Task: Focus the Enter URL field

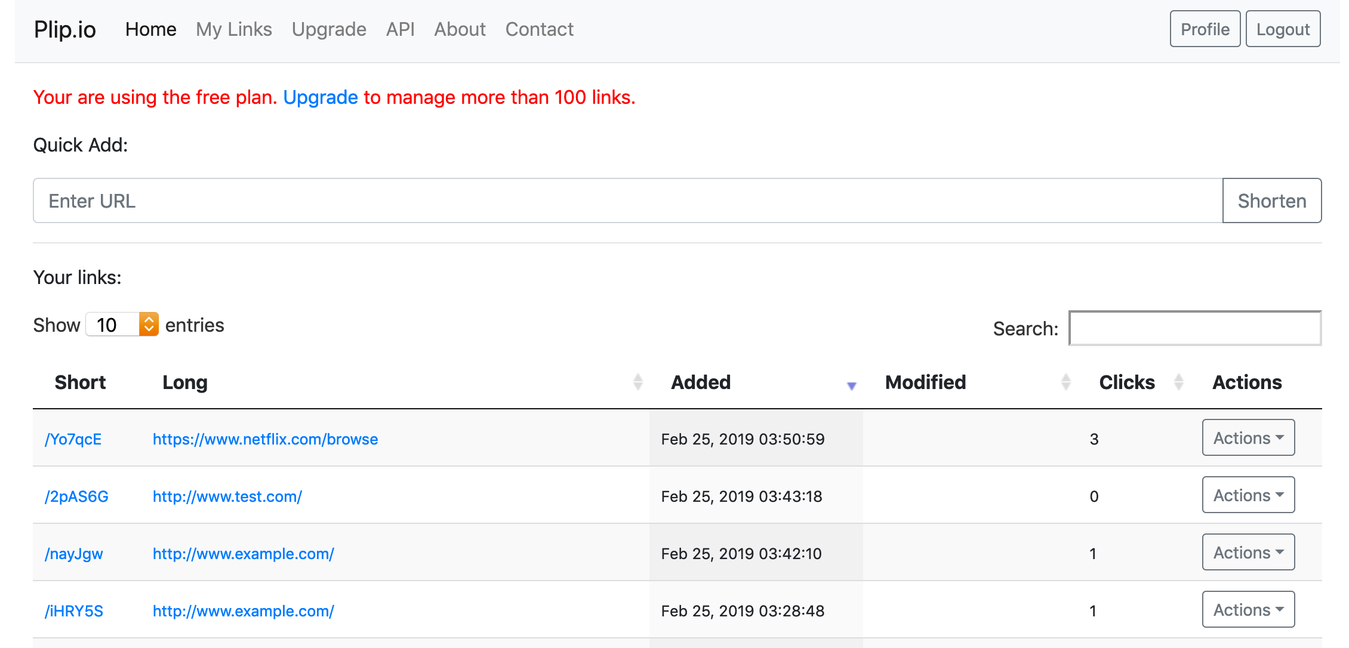Action: tap(627, 201)
